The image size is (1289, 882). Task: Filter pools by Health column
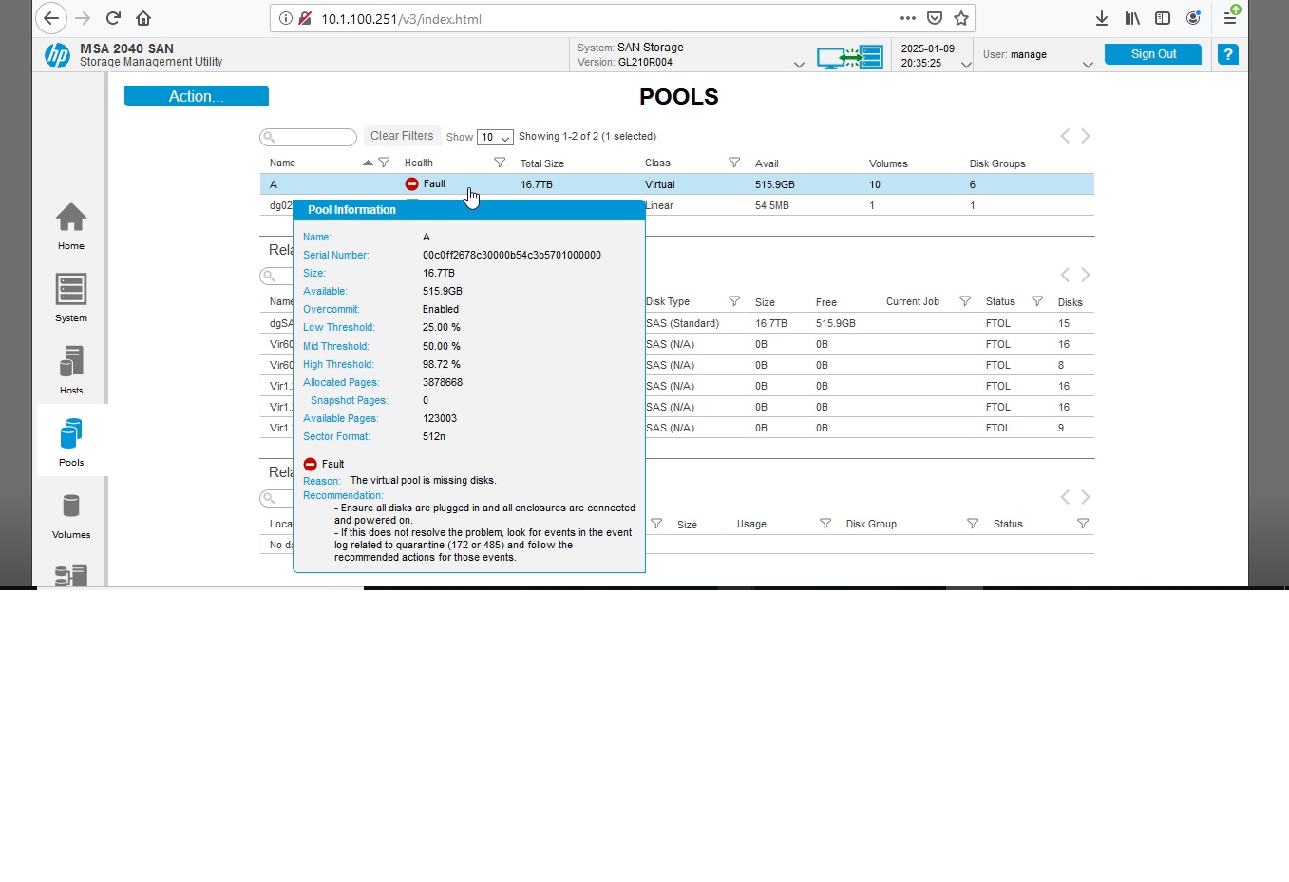[500, 163]
